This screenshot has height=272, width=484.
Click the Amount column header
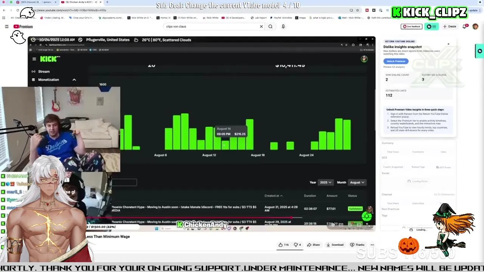(332, 196)
